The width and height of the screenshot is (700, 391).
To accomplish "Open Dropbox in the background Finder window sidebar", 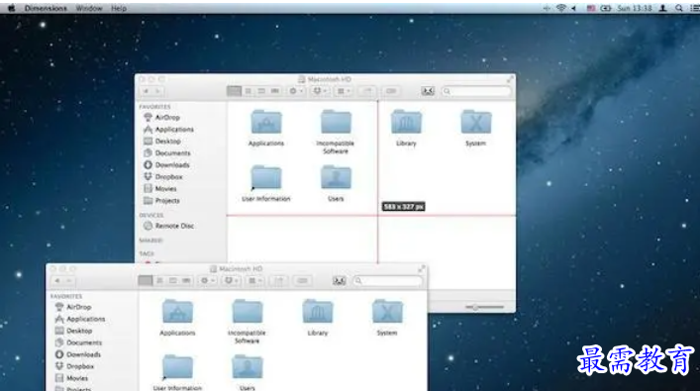I will (x=163, y=177).
